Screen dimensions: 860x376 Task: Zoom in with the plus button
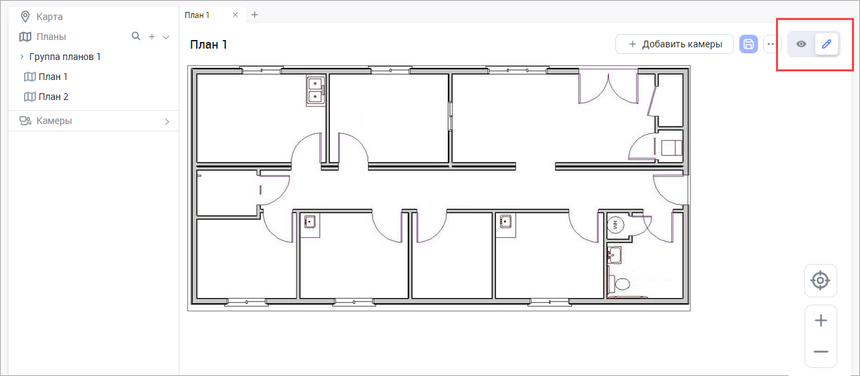(x=821, y=321)
